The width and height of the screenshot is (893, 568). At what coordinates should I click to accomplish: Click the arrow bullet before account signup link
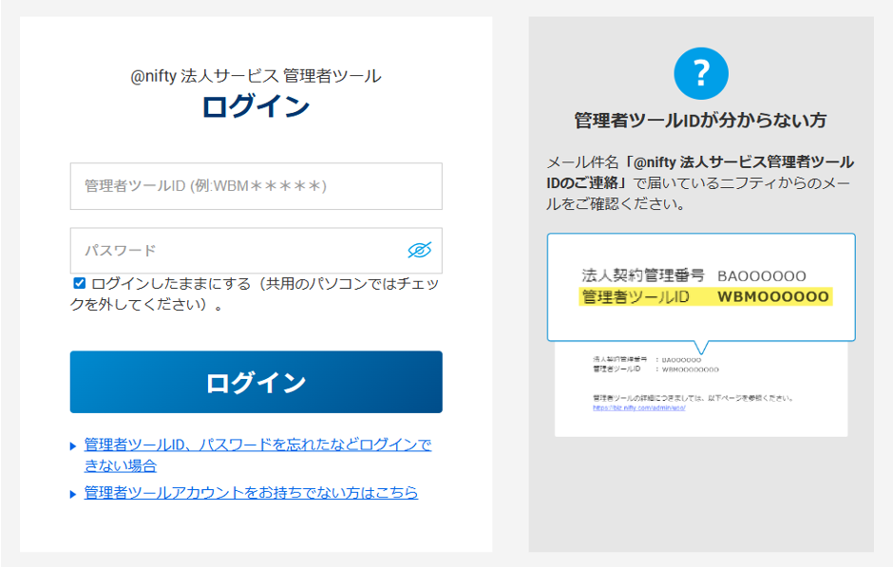73,494
